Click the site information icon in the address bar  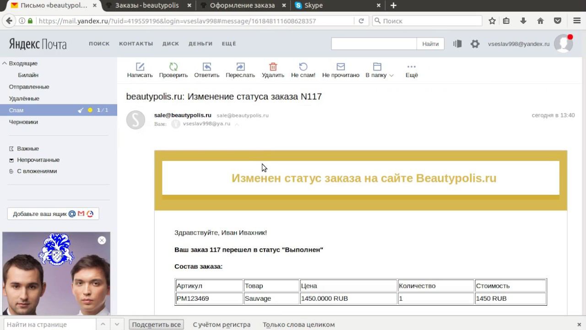point(22,21)
